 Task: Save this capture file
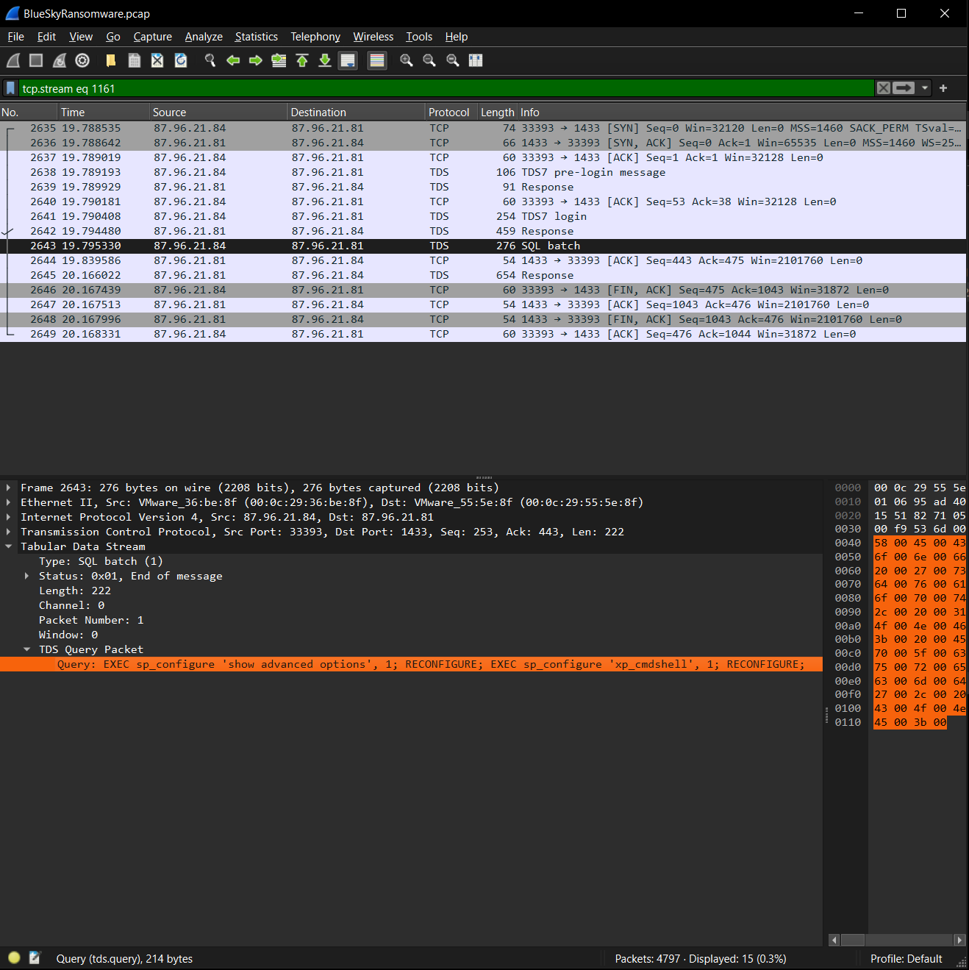click(x=135, y=60)
